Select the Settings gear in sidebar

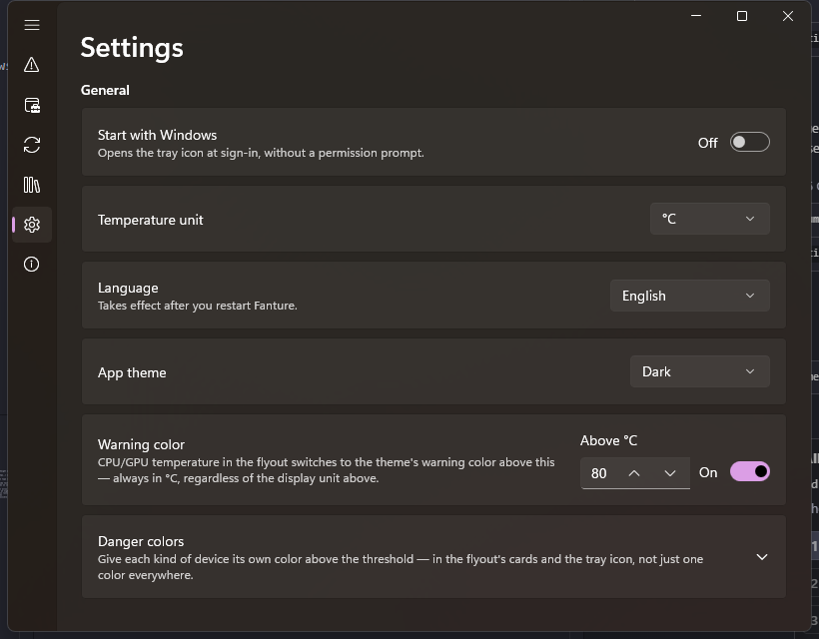(x=32, y=225)
